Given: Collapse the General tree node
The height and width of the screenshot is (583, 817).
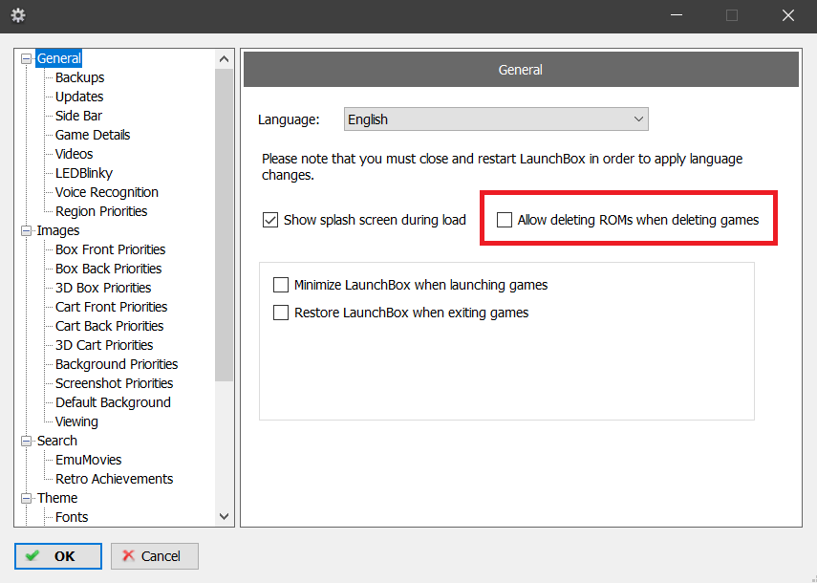Looking at the screenshot, I should [x=26, y=58].
